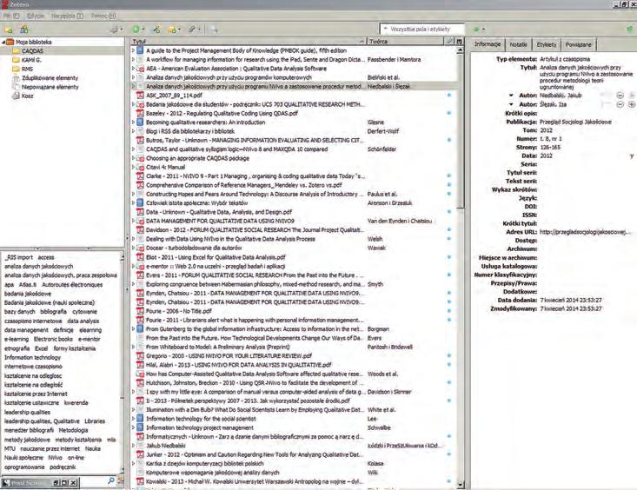
Task: Filter by the tag "analiza danych jakościowych"
Action: tap(38, 267)
